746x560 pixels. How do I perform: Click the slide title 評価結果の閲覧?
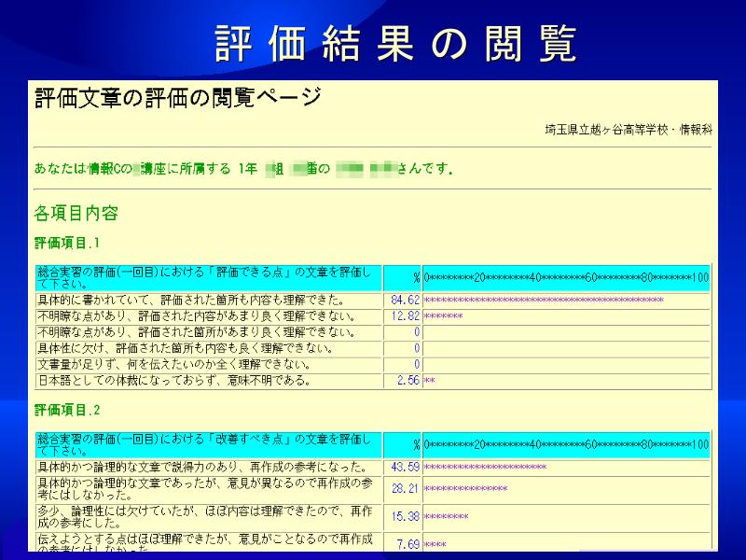(x=395, y=44)
